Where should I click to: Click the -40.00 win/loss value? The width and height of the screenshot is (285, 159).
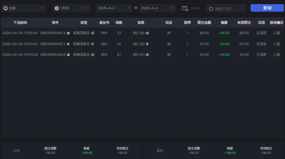click(224, 55)
